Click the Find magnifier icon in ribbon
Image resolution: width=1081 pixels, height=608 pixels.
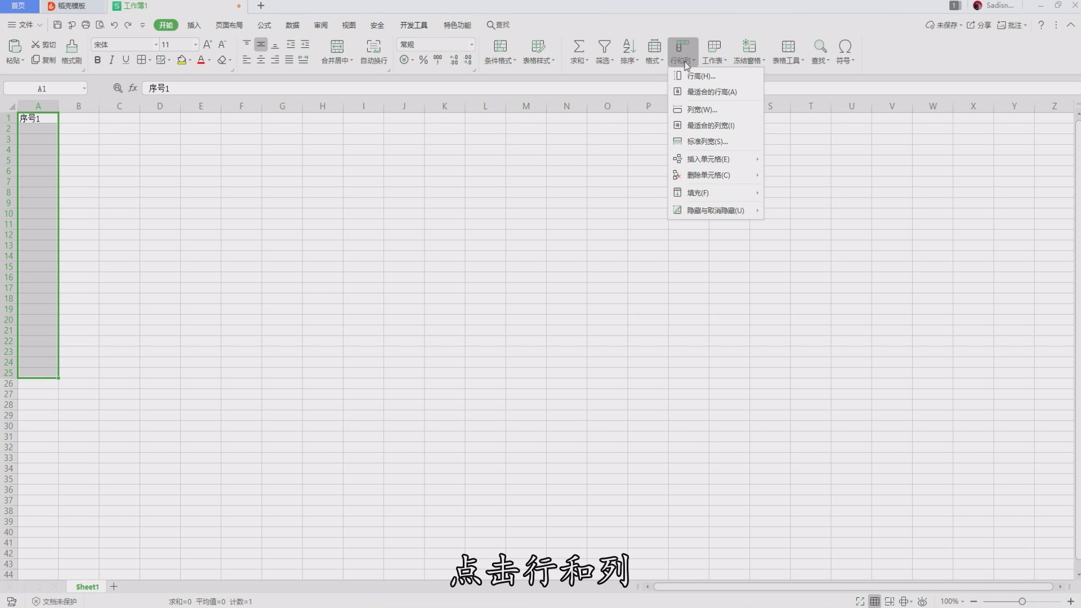(820, 46)
